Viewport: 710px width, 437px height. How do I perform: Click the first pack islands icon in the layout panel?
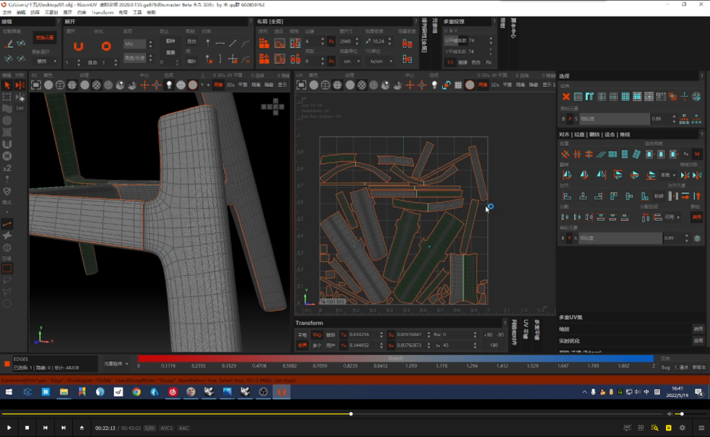coord(264,43)
